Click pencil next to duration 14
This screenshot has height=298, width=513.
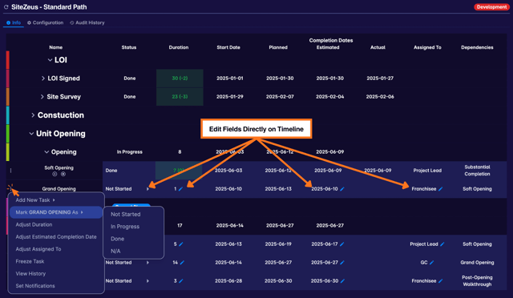182,262
